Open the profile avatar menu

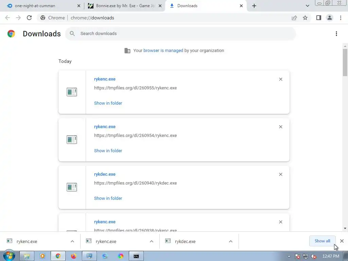[x=330, y=18]
